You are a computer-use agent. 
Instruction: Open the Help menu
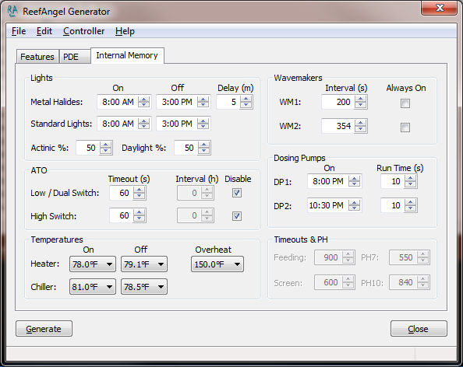(x=125, y=31)
